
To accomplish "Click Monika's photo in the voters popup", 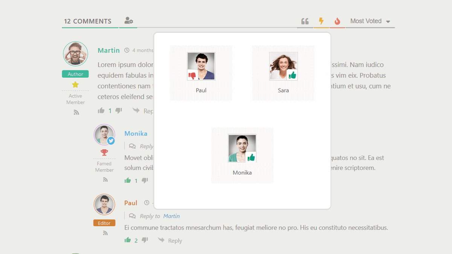I will click(x=242, y=148).
